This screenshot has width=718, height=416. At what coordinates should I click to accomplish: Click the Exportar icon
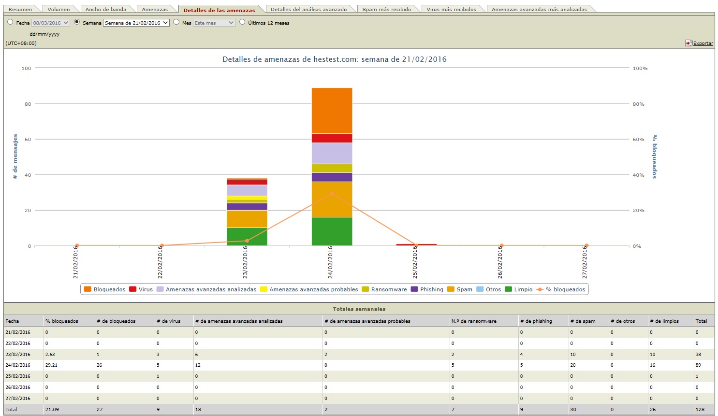point(689,43)
